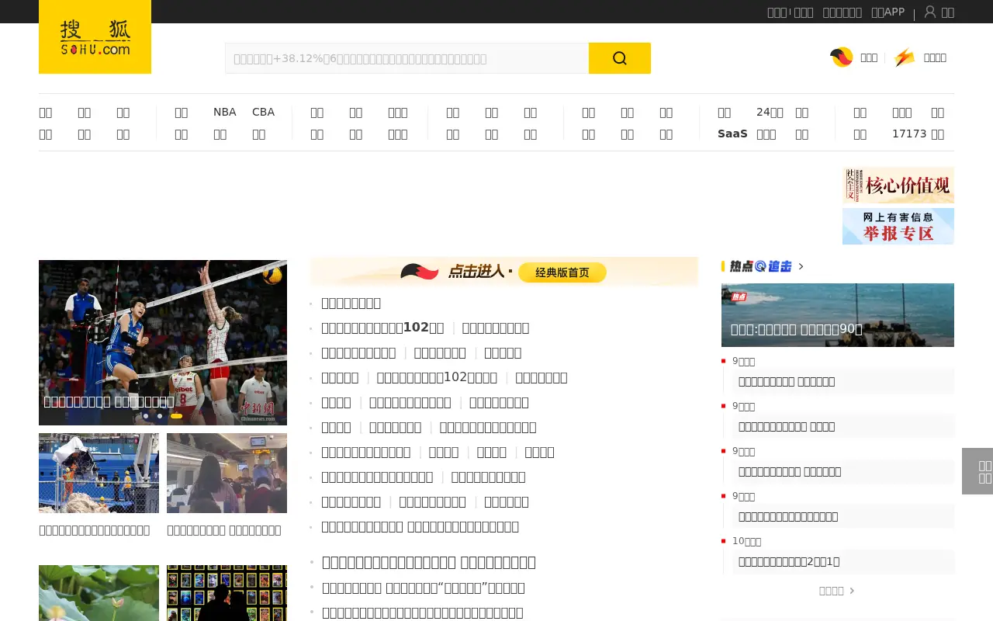Open the volleyball match carousel image
The image size is (993, 621).
coord(163,342)
